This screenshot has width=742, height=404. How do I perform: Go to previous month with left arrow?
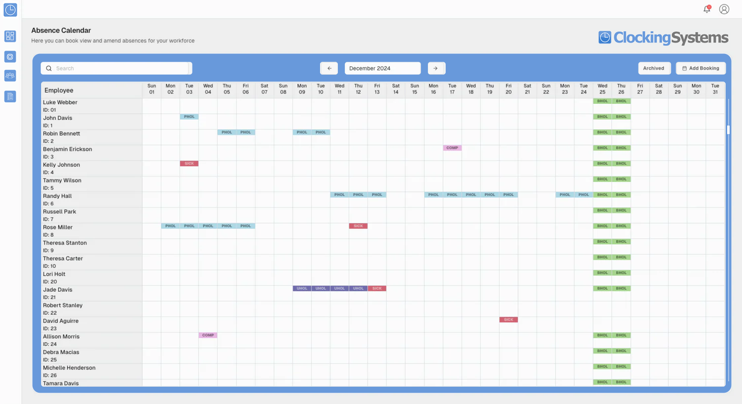[329, 68]
